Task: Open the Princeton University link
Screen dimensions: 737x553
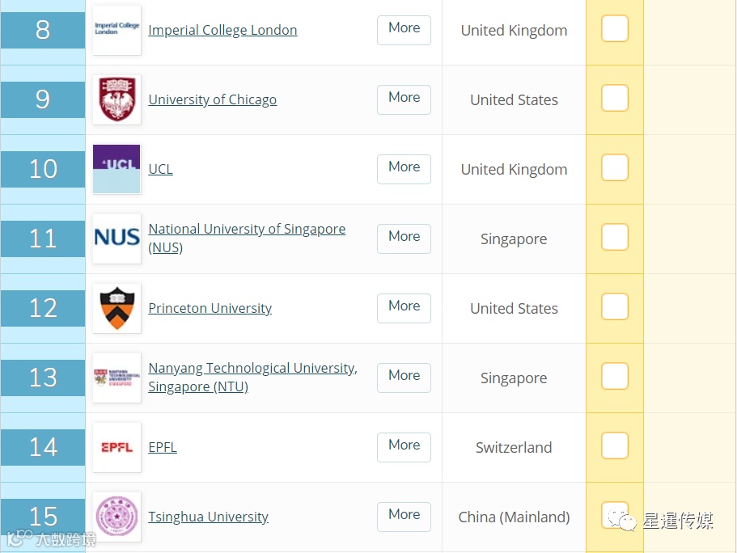Action: 210,308
